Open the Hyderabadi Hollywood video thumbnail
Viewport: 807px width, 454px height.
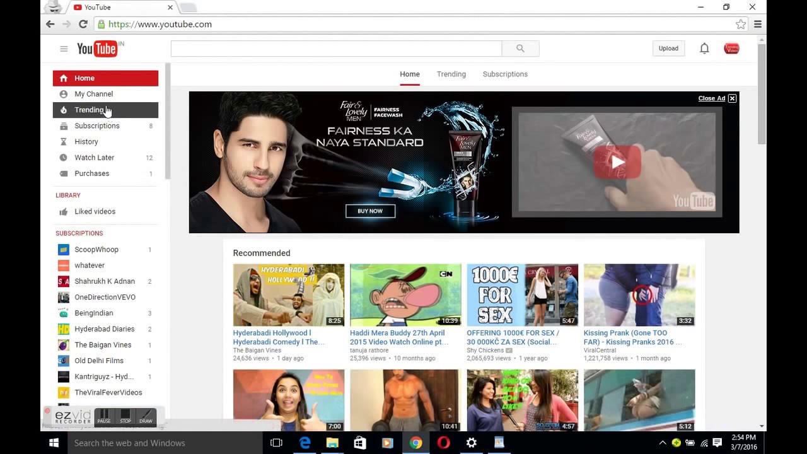(x=289, y=295)
